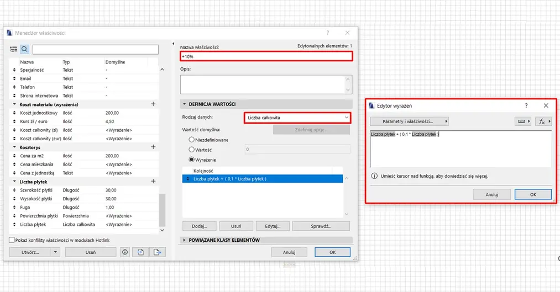
Task: Click Usuń button under expression list
Action: click(236, 226)
